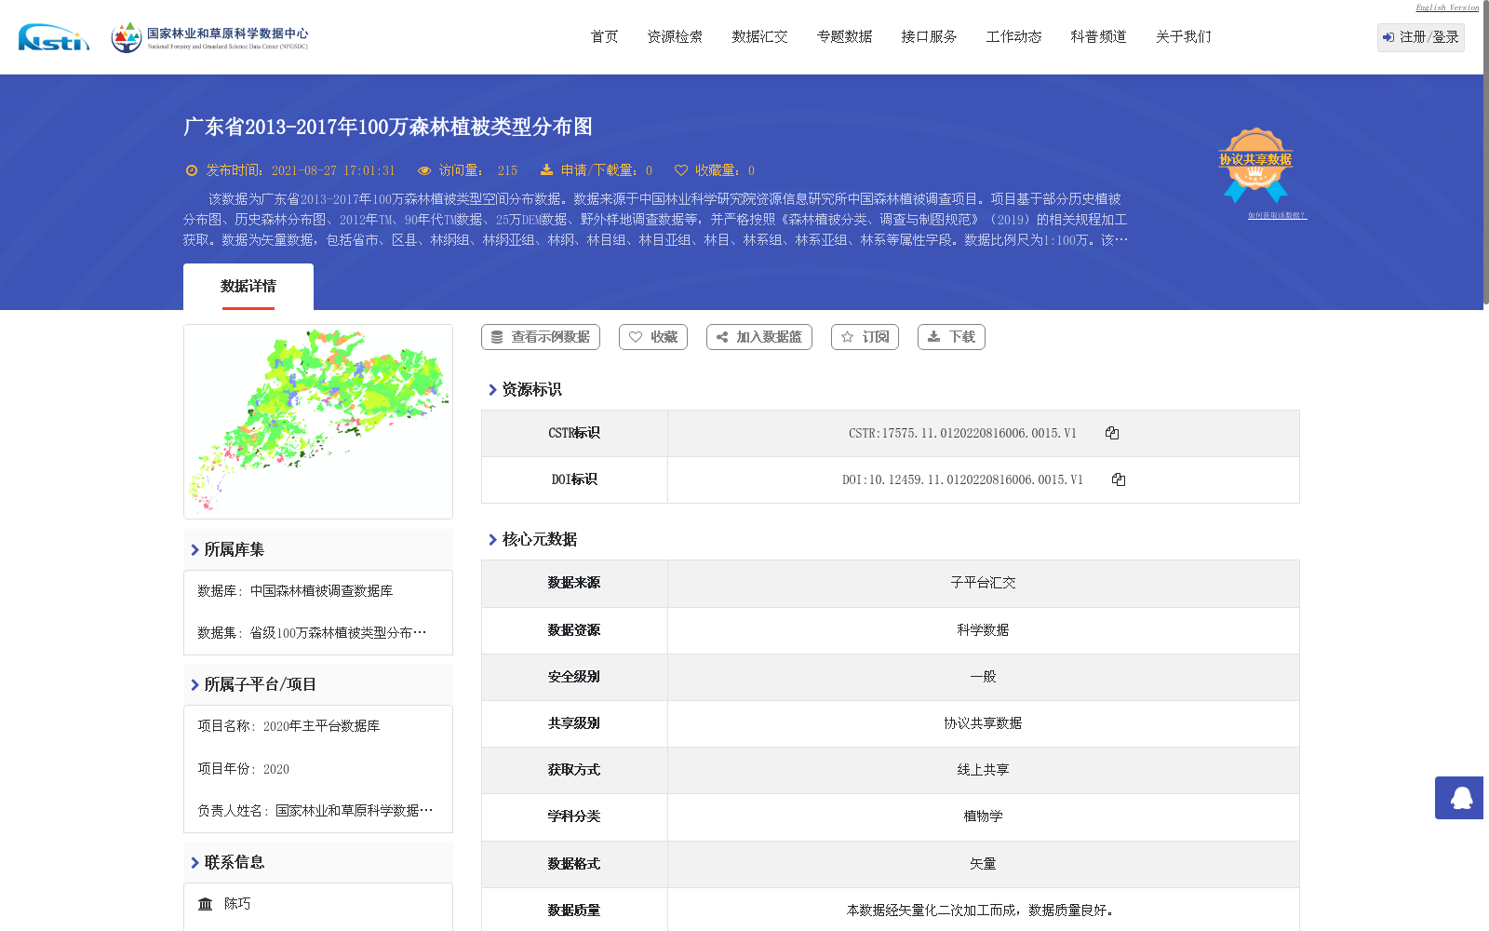Open the QQ customer service chat
This screenshot has height=931, width=1489.
[x=1459, y=798]
